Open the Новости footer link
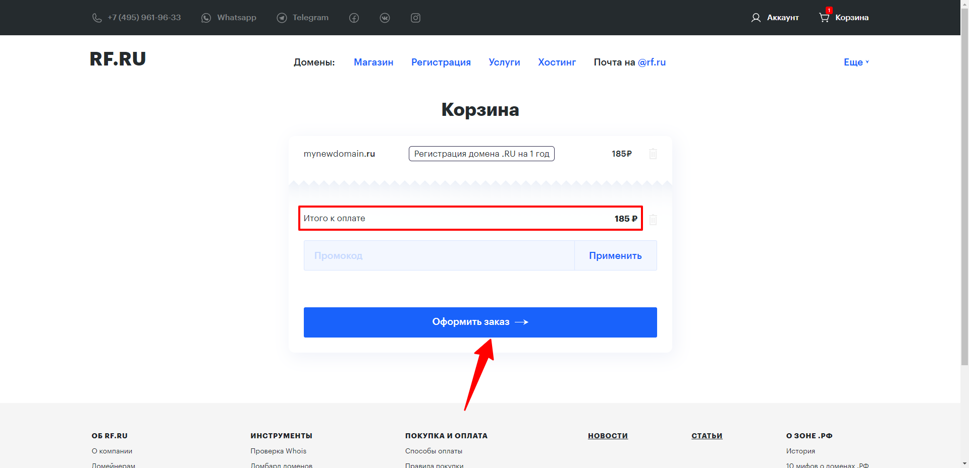Screen dimensions: 969x468 pos(608,436)
